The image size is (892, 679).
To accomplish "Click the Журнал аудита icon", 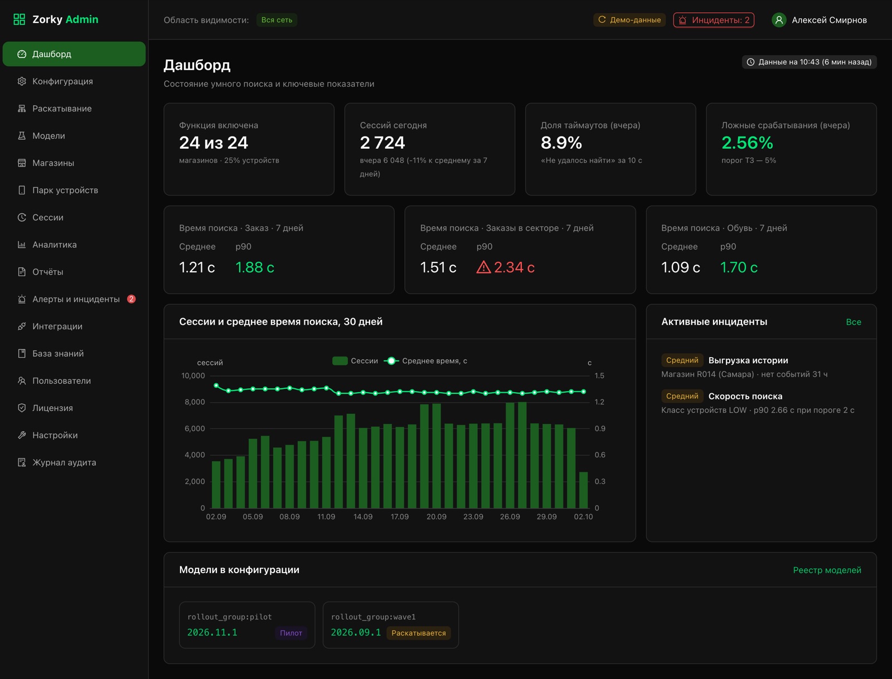I will pos(22,462).
